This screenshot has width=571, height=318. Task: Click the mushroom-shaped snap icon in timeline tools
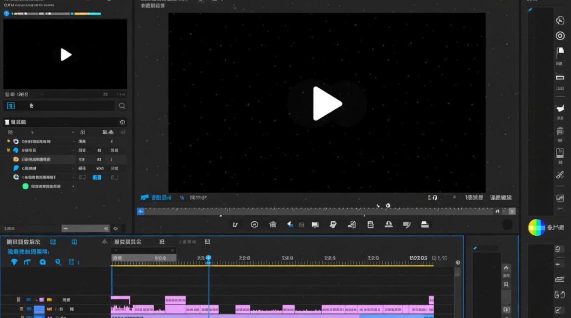coord(14,262)
